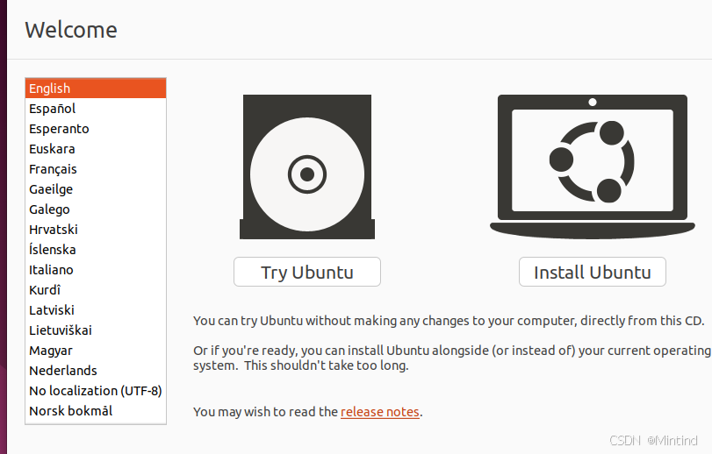The width and height of the screenshot is (712, 454).
Task: Select Kurdî language entry
Action: click(96, 290)
